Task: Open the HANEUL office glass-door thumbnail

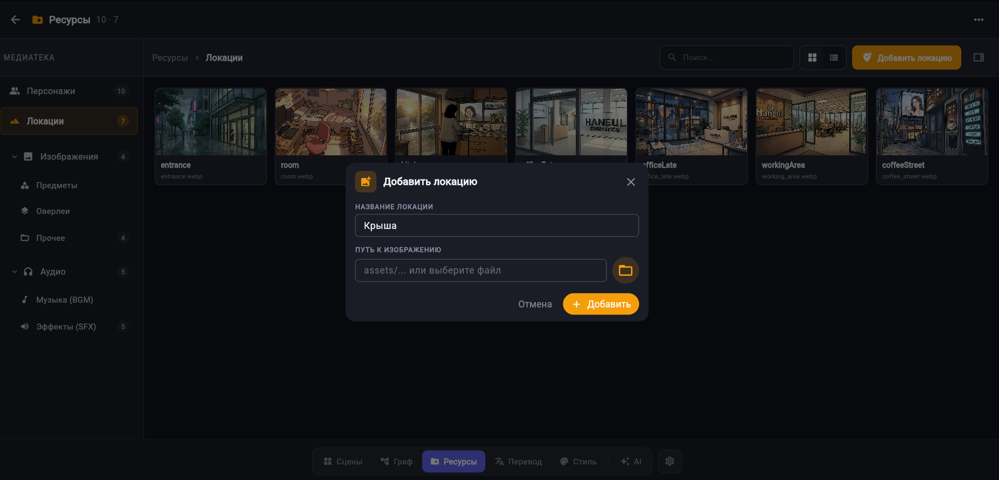Action: pos(571,122)
